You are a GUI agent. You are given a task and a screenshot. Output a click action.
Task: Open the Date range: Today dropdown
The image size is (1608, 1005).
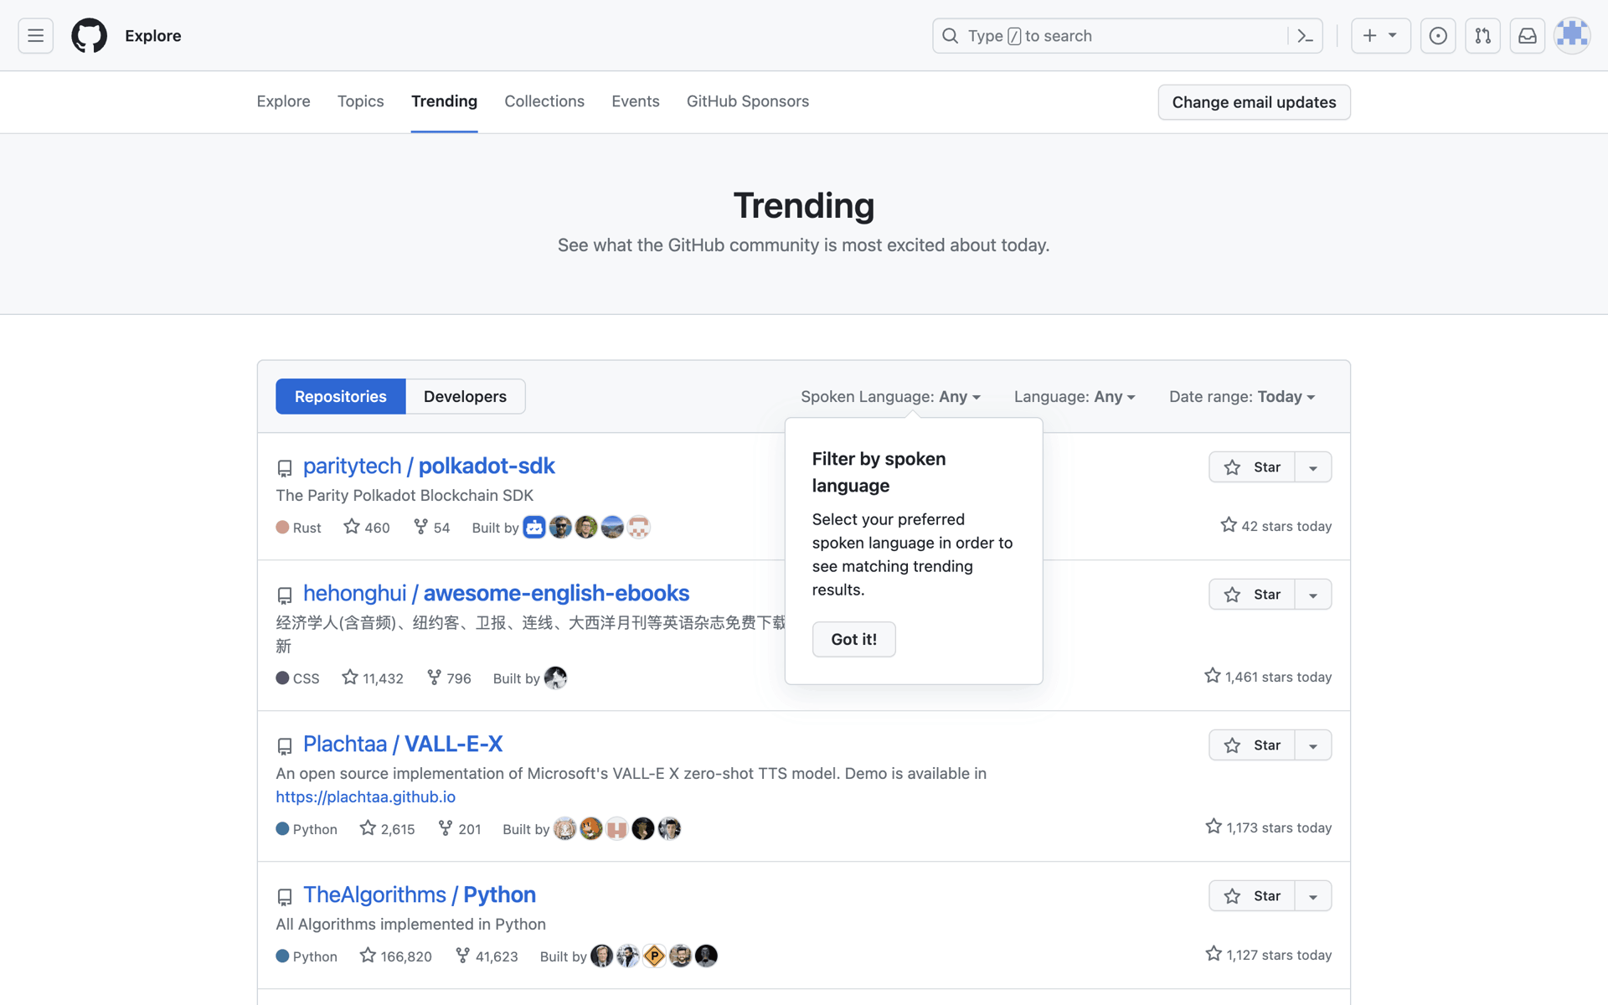click(1242, 396)
